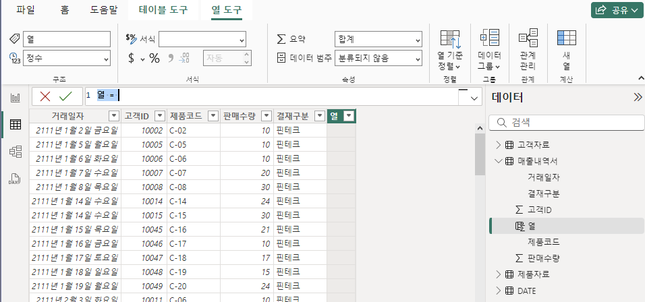Apply currency format with $ icon
Screen dimensions: 645x302
131,58
